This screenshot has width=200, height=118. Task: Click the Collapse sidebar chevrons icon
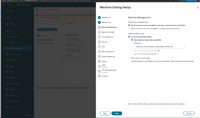click(32, 115)
